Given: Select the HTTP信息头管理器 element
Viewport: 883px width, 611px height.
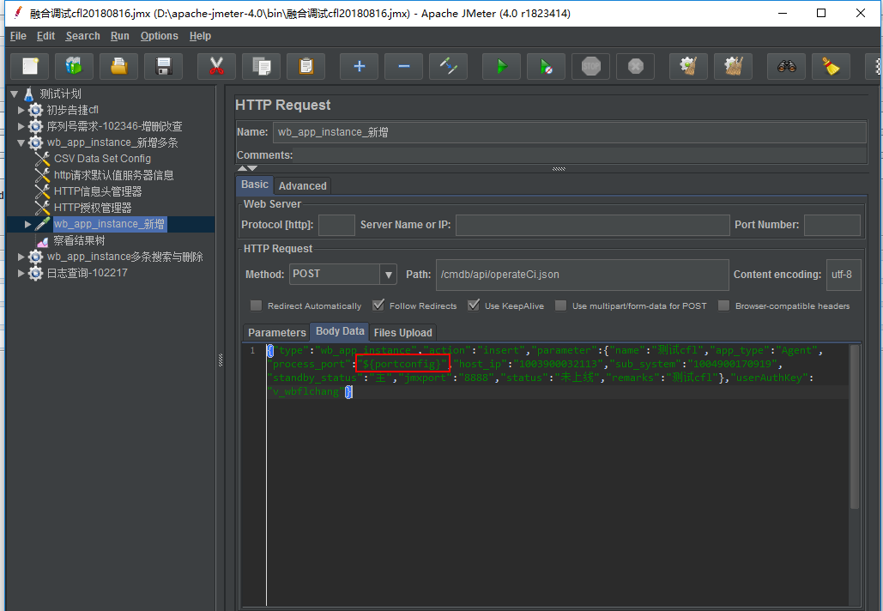Looking at the screenshot, I should click(x=98, y=191).
